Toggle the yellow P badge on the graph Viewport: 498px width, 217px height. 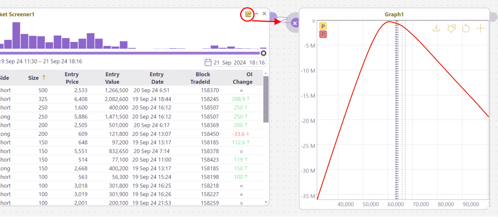[323, 26]
